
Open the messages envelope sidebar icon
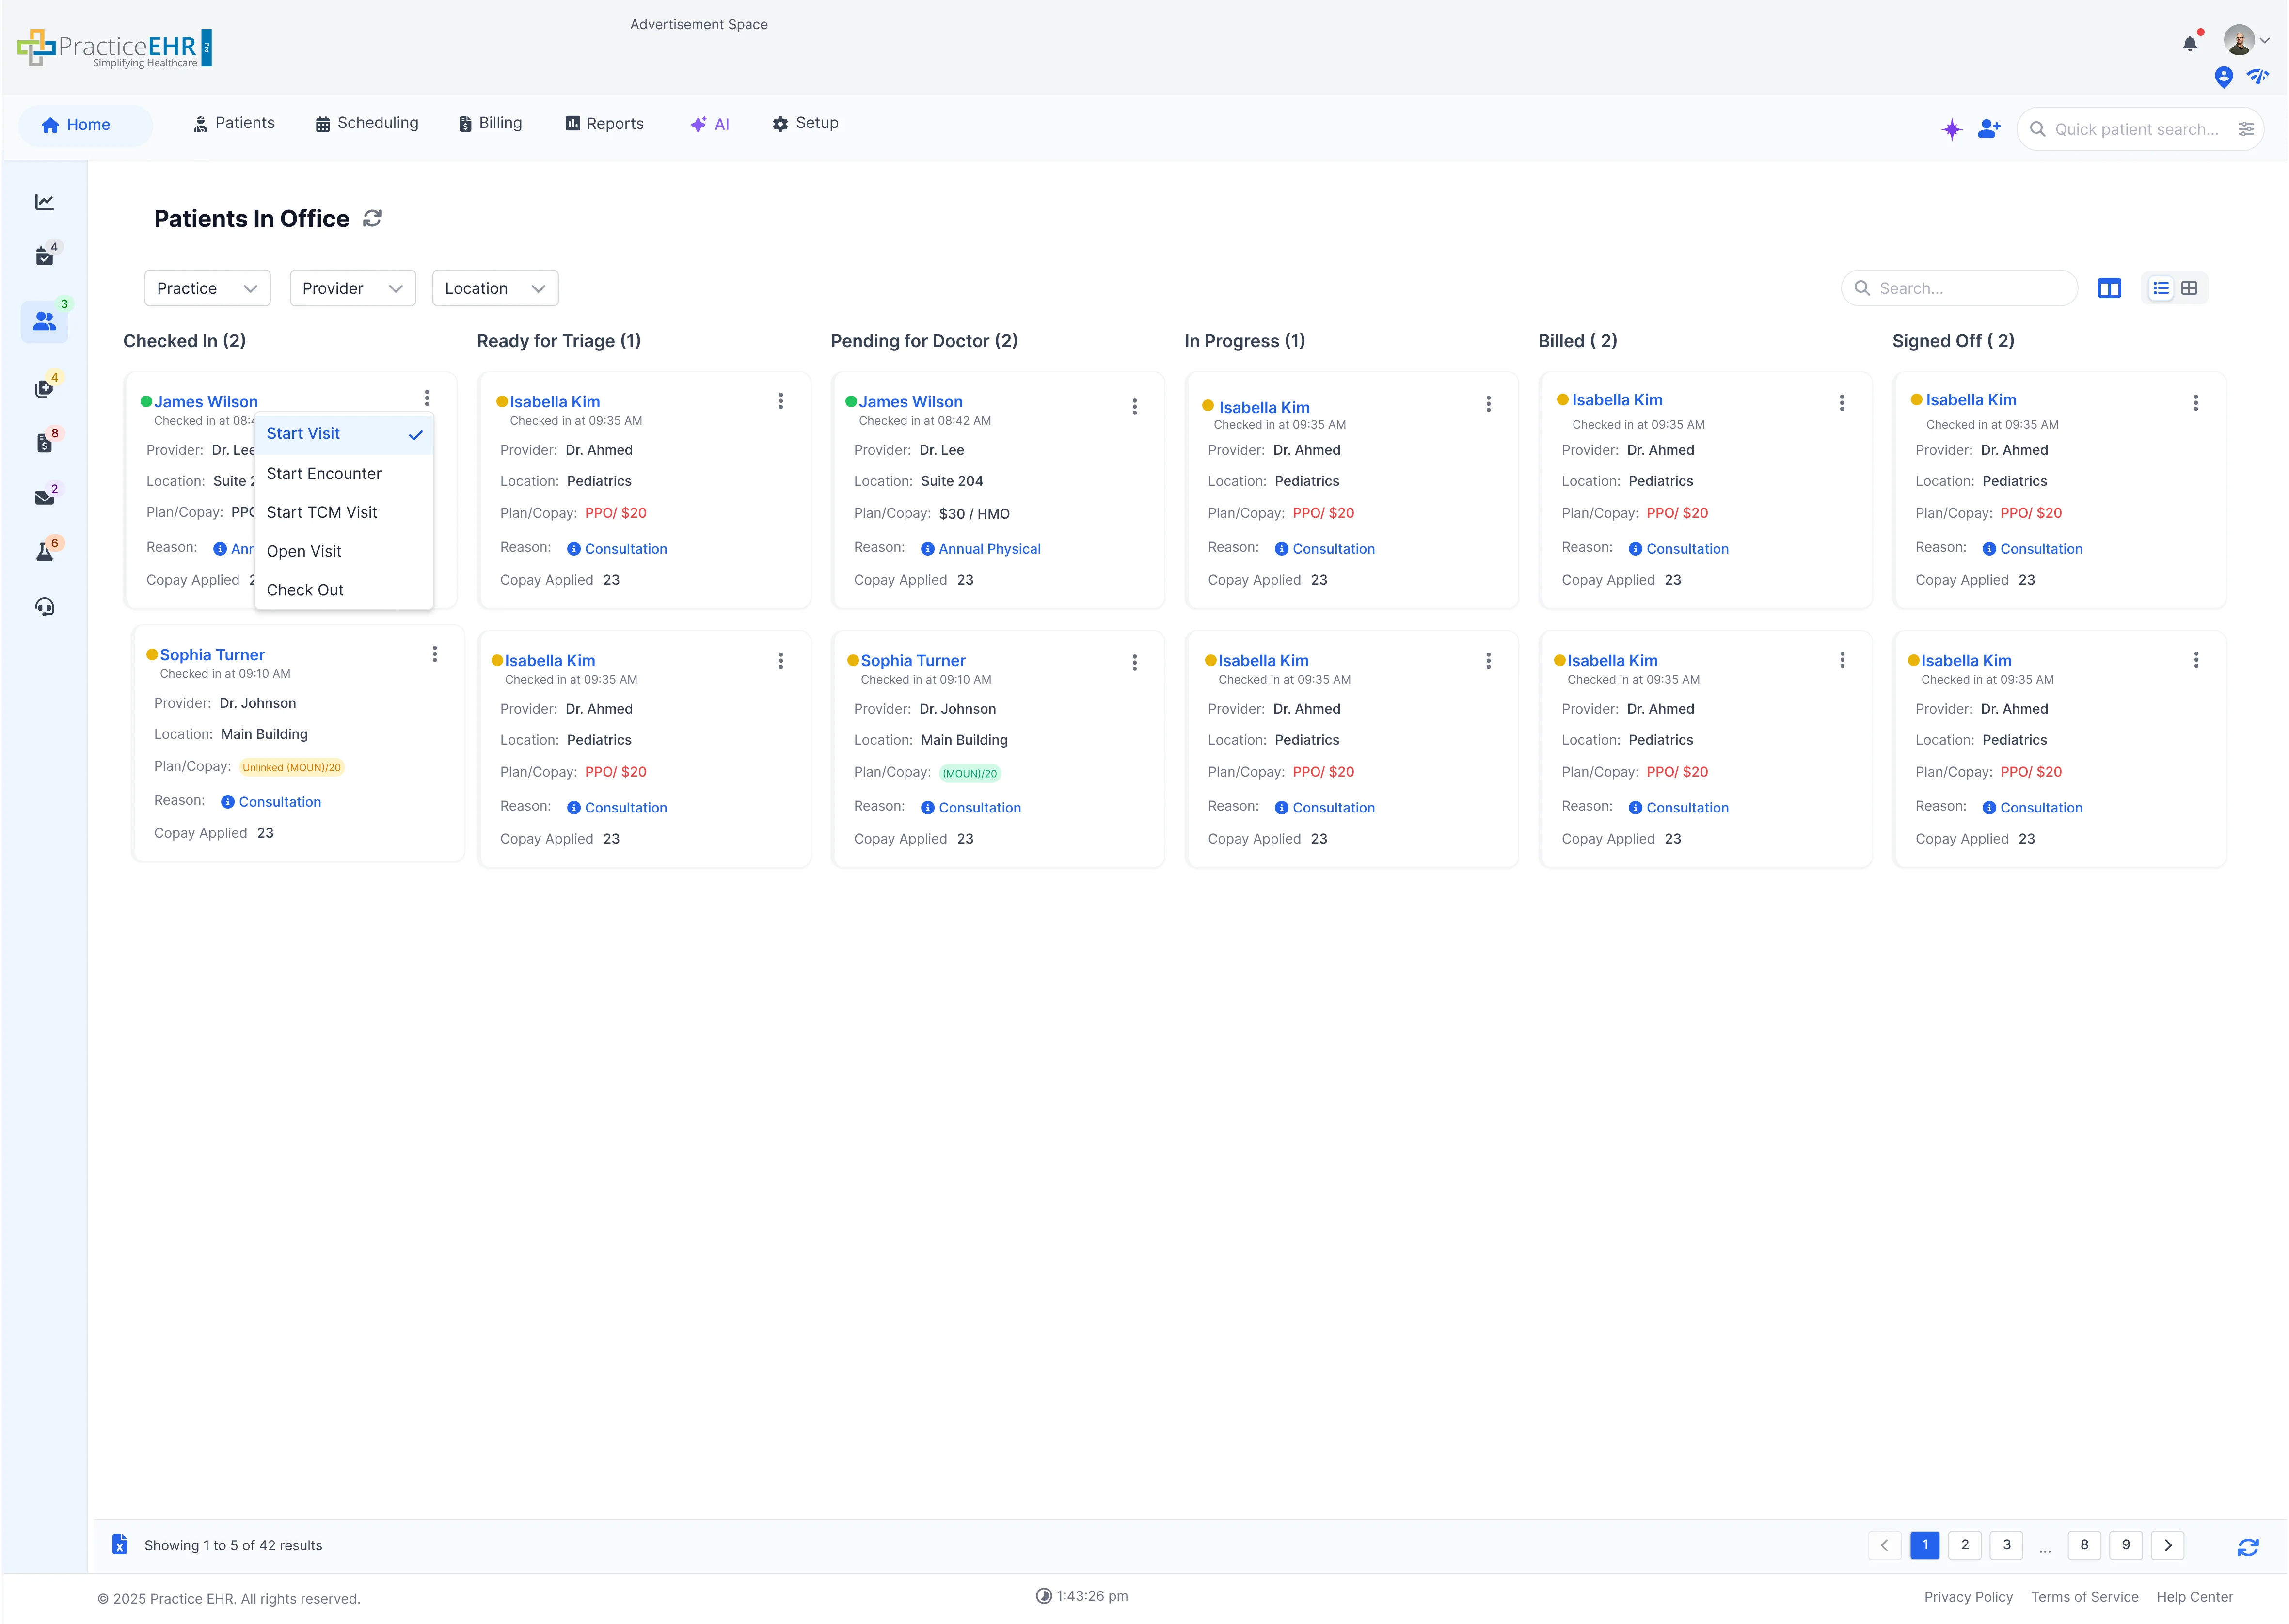[x=45, y=497]
